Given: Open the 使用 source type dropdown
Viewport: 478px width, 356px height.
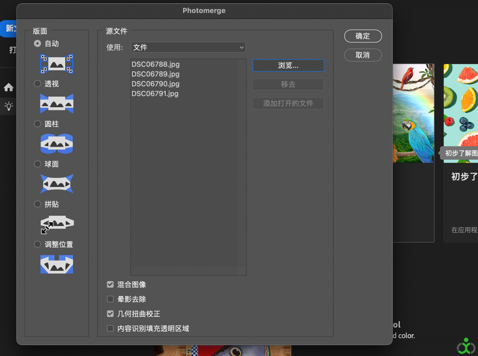Looking at the screenshot, I should 188,47.
